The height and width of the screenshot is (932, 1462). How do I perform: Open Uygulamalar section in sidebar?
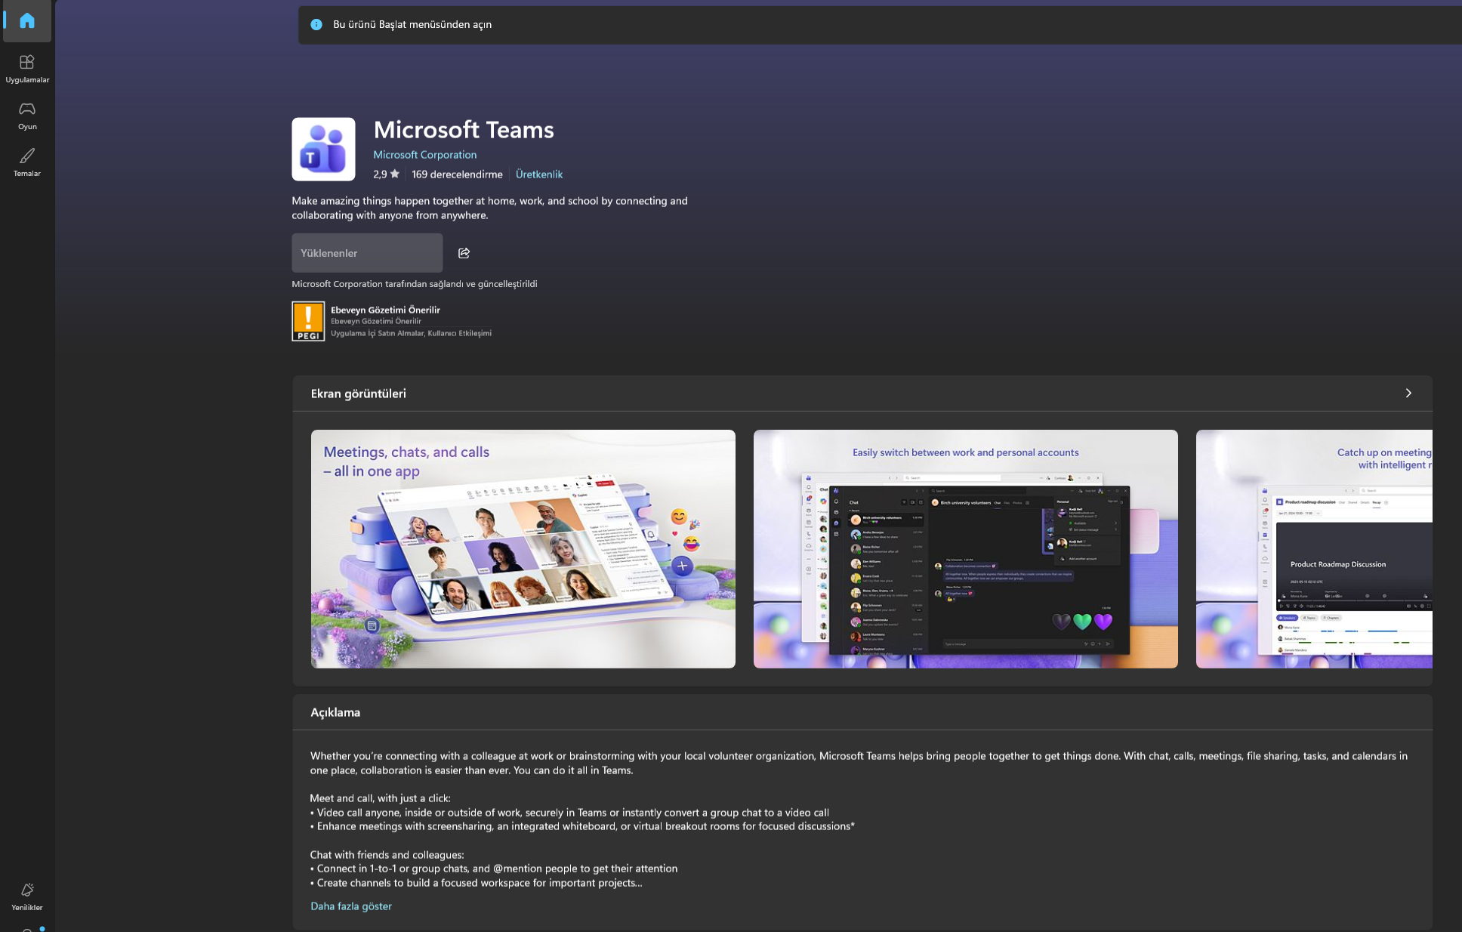pos(27,68)
